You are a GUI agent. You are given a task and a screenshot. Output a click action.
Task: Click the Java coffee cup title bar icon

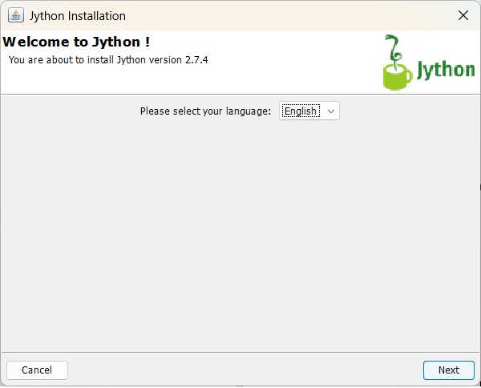(15, 15)
